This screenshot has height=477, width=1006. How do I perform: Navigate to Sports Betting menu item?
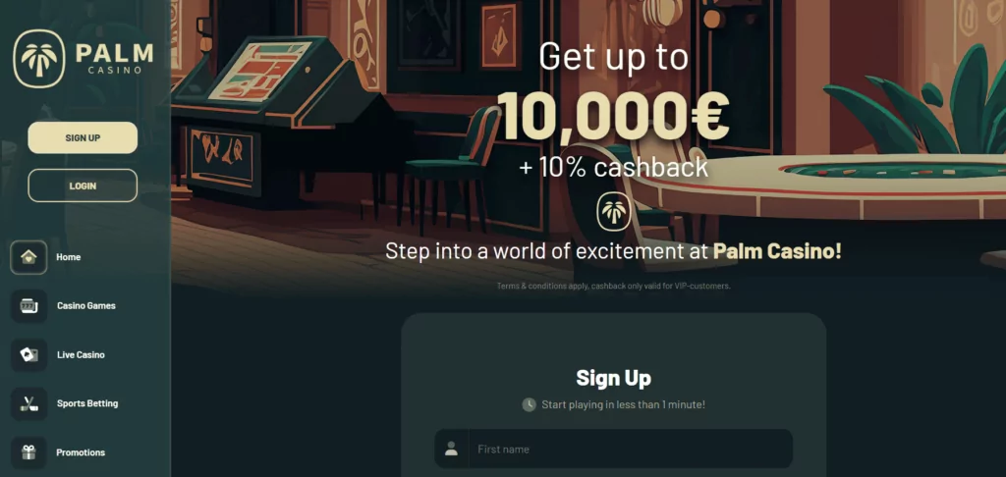click(87, 404)
